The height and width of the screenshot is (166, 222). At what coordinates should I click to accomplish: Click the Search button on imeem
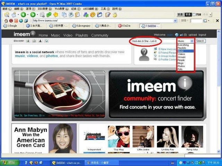tap(200, 41)
